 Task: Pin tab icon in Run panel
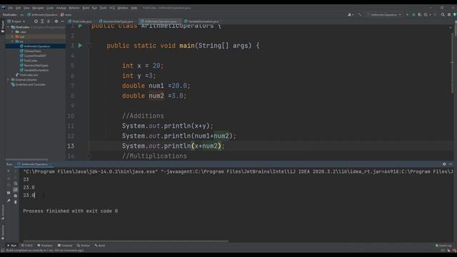(9, 201)
